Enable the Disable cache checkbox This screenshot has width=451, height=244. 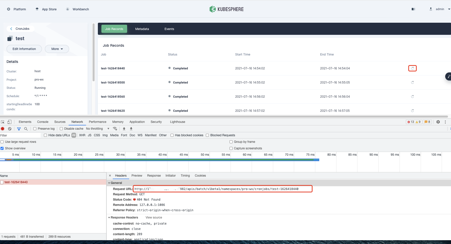[x=61, y=129]
